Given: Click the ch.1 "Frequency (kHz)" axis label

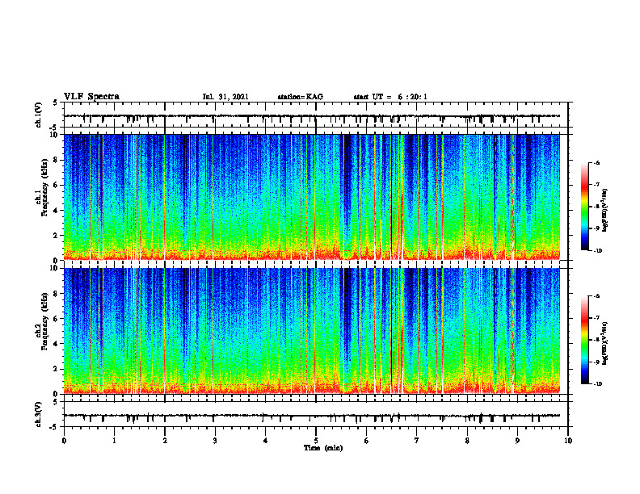Looking at the screenshot, I should (x=44, y=186).
